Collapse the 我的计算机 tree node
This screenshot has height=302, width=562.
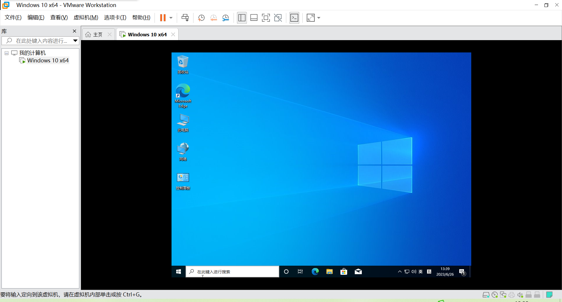[6, 53]
